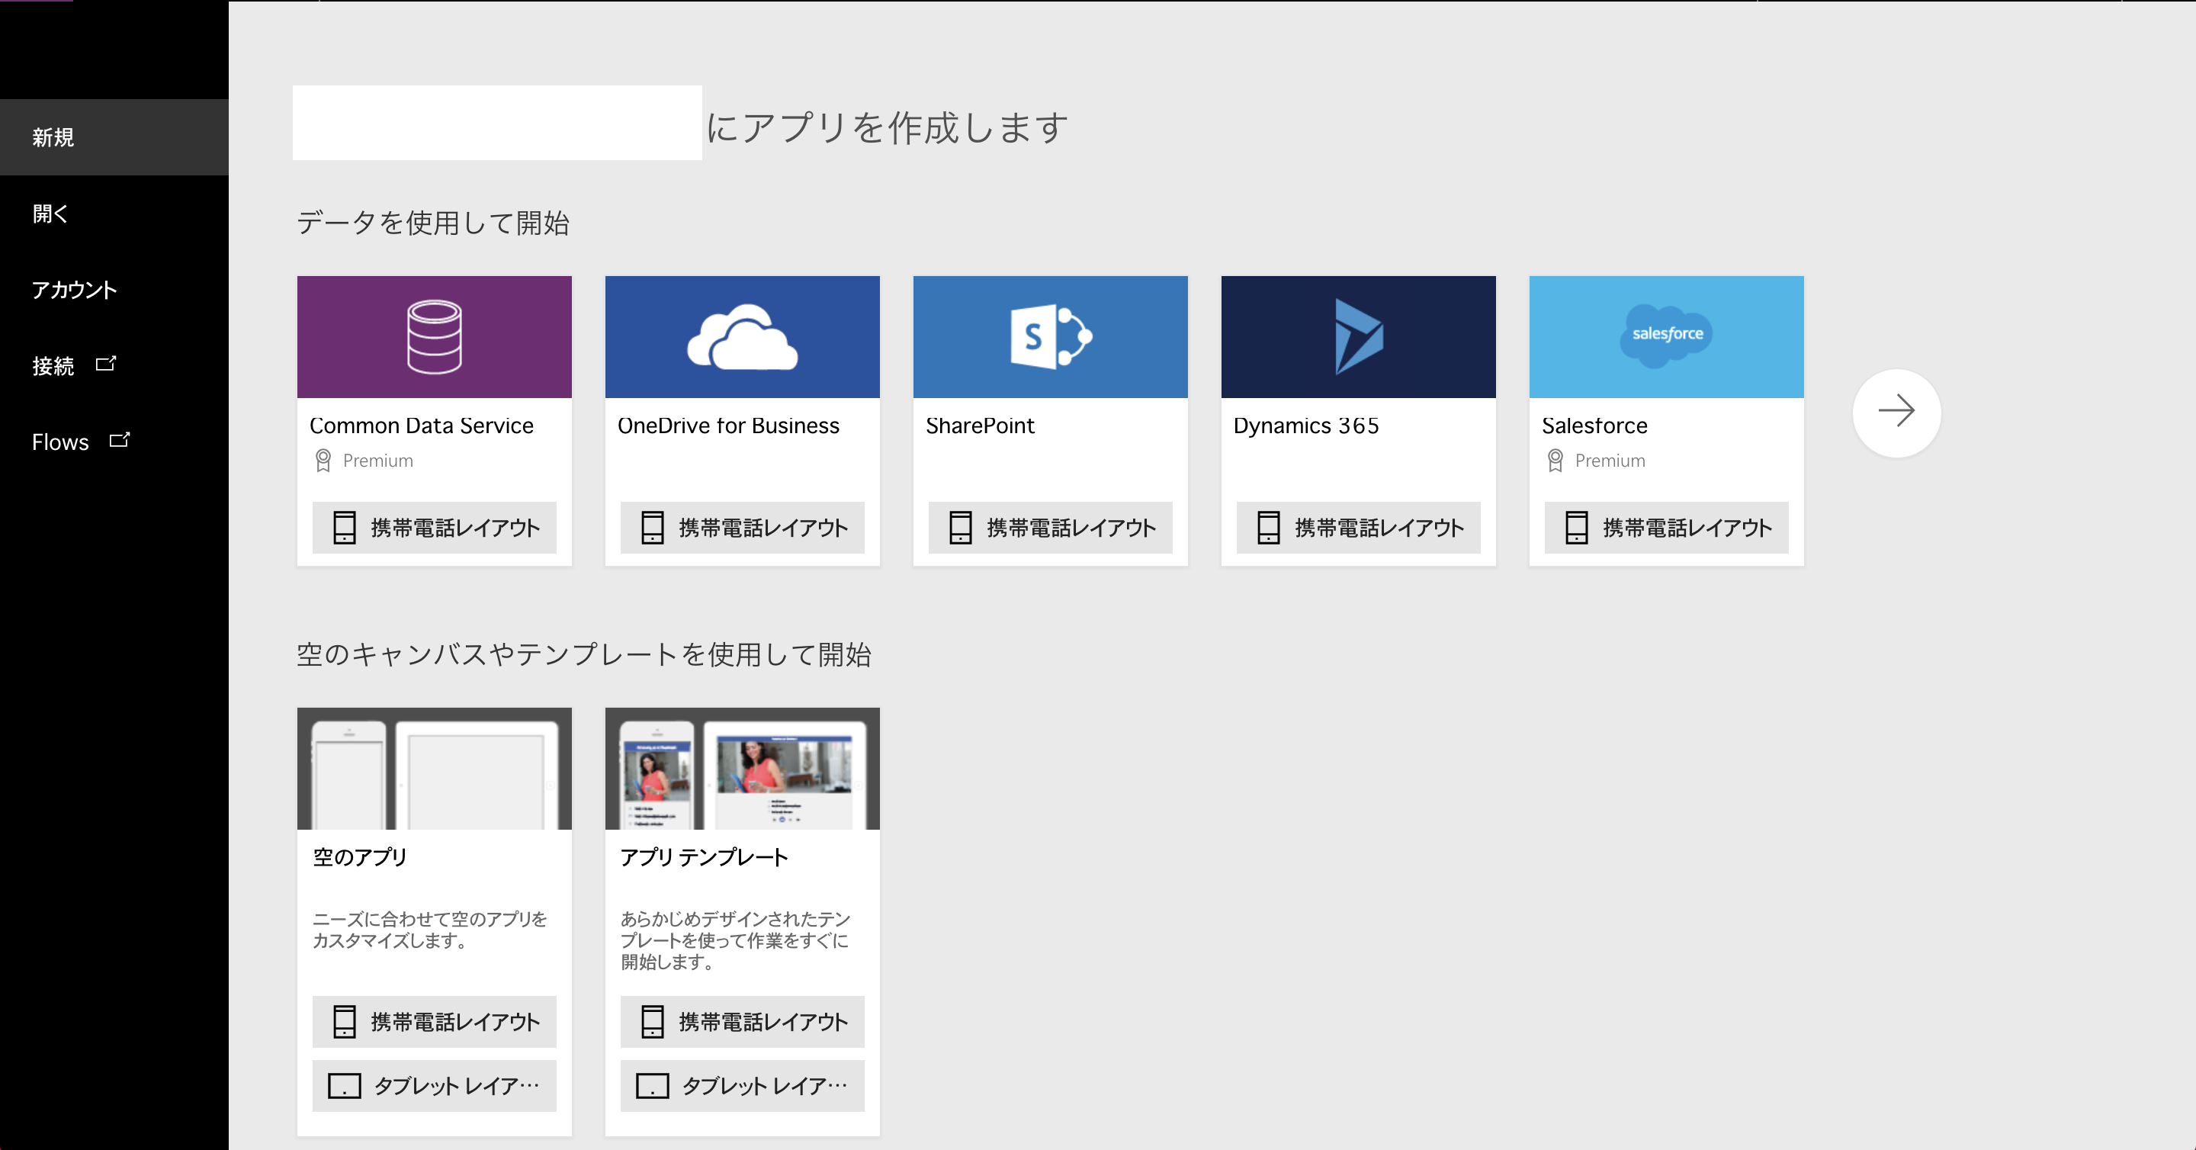The image size is (2196, 1150).
Task: Click the external link icon beside 接続
Action: point(106,364)
